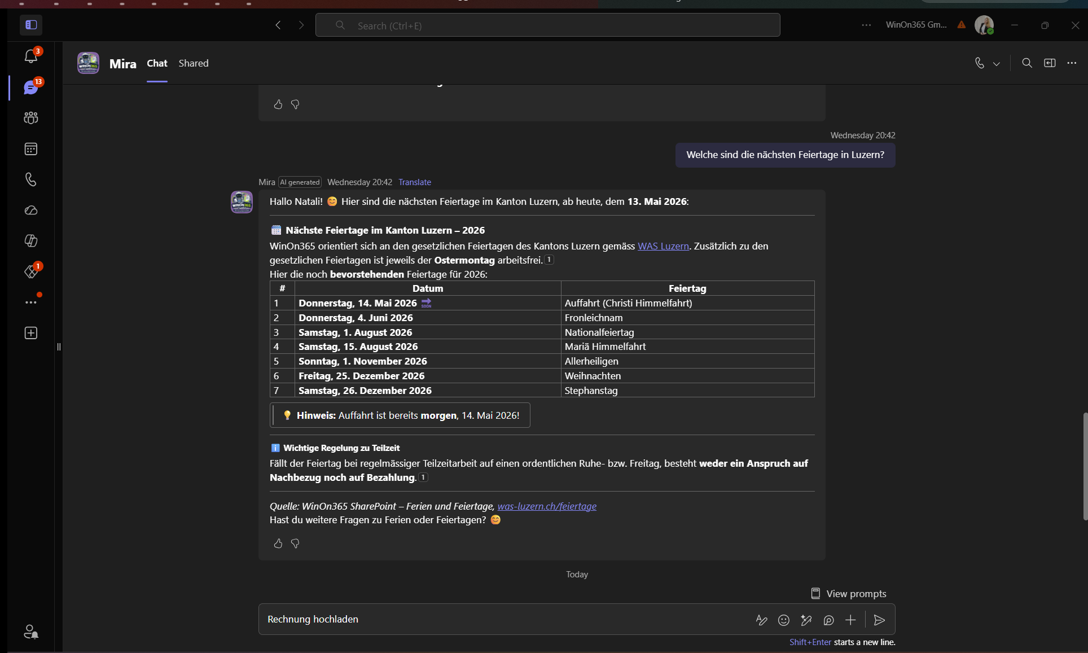Open the WAS Luzern link
Viewport: 1088px width, 653px height.
click(x=663, y=246)
